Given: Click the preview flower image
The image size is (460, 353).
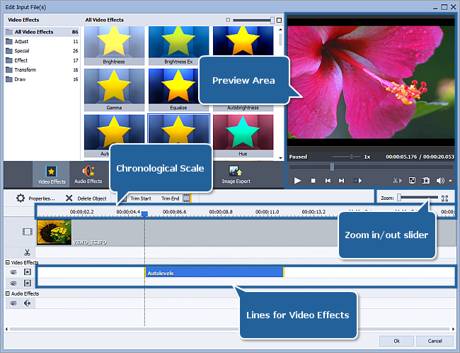Looking at the screenshot, I should [371, 82].
